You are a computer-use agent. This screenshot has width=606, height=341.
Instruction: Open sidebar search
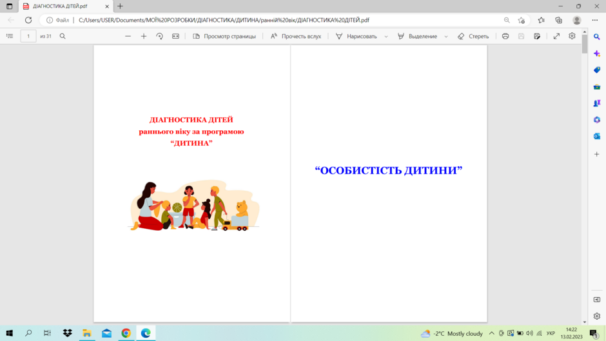pos(597,37)
